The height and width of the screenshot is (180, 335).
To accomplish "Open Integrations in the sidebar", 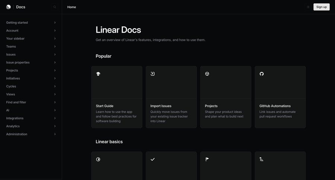I will click(15, 118).
